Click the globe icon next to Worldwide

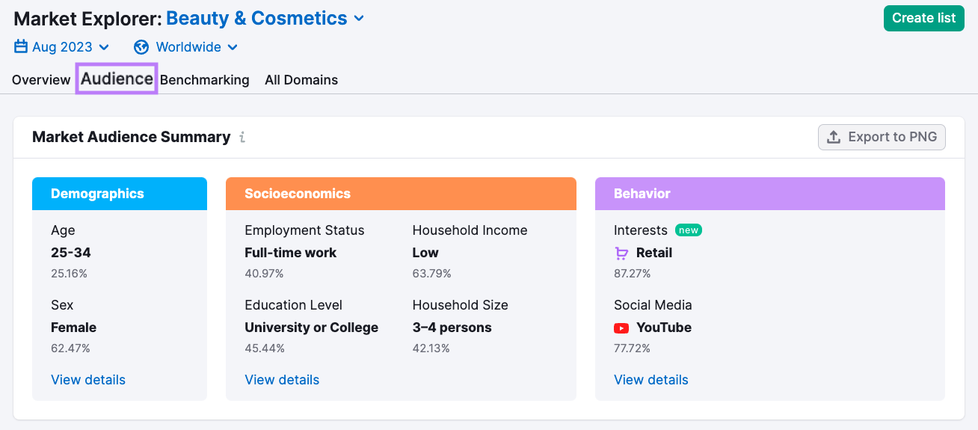click(141, 47)
